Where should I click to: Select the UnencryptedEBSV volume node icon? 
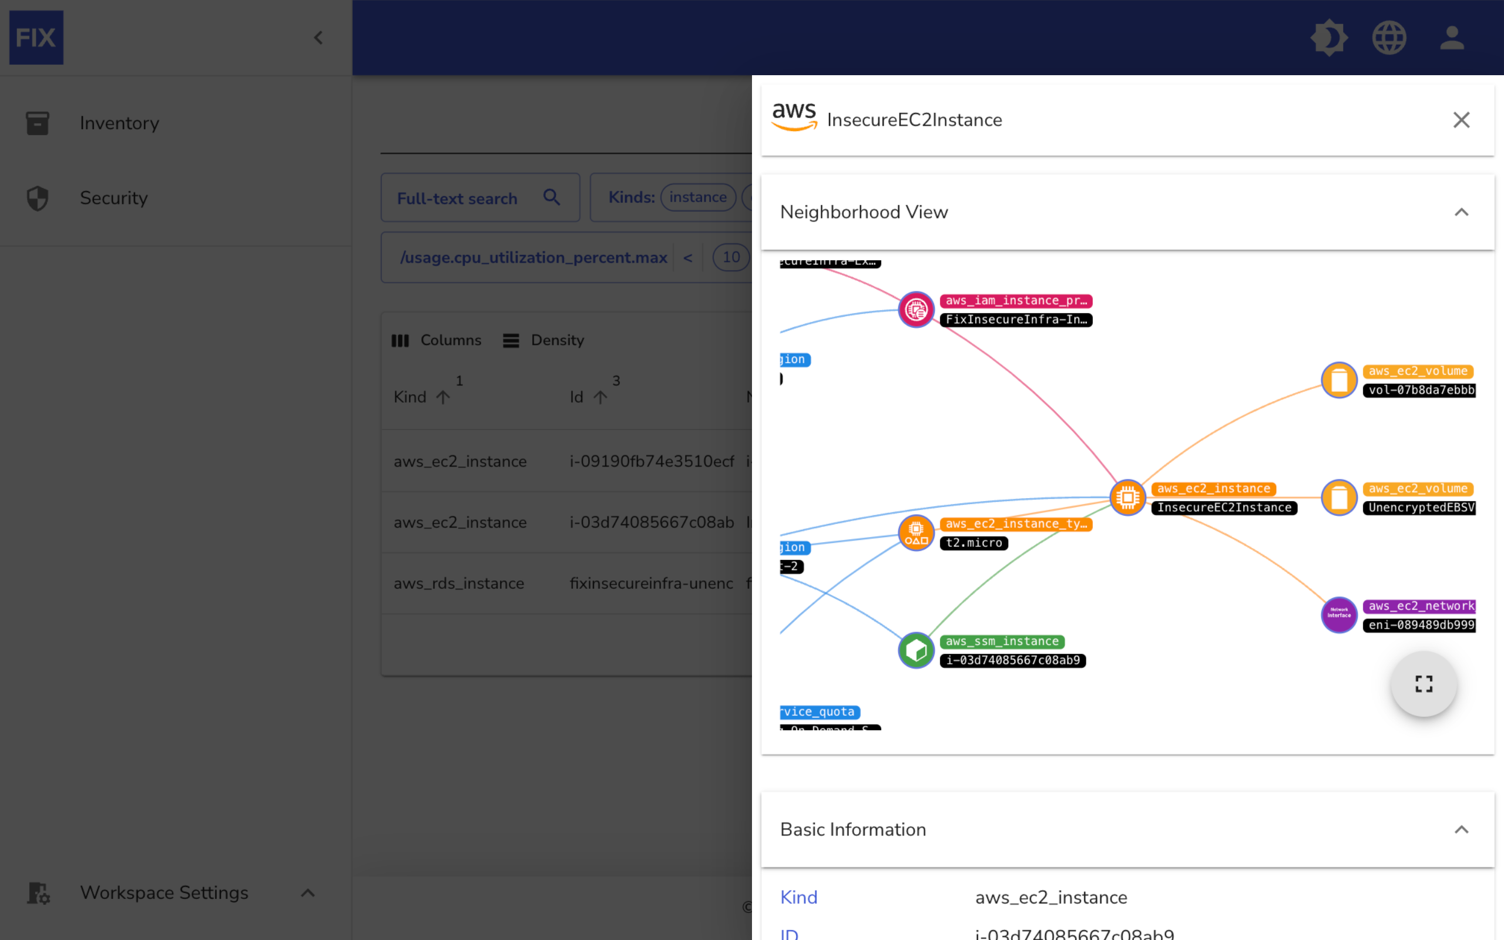[x=1339, y=498]
